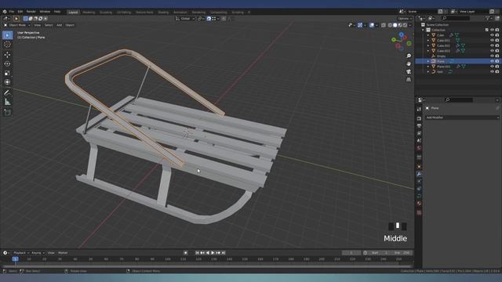The image size is (502, 282).
Task: Click the outliner search field
Action: coord(456,19)
